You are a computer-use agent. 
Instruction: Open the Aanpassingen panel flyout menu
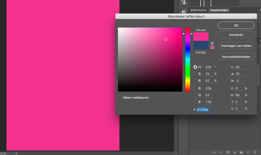tap(260, 10)
